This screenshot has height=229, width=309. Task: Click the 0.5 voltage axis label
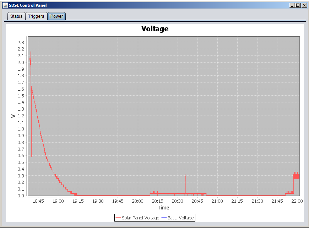click(x=21, y=163)
